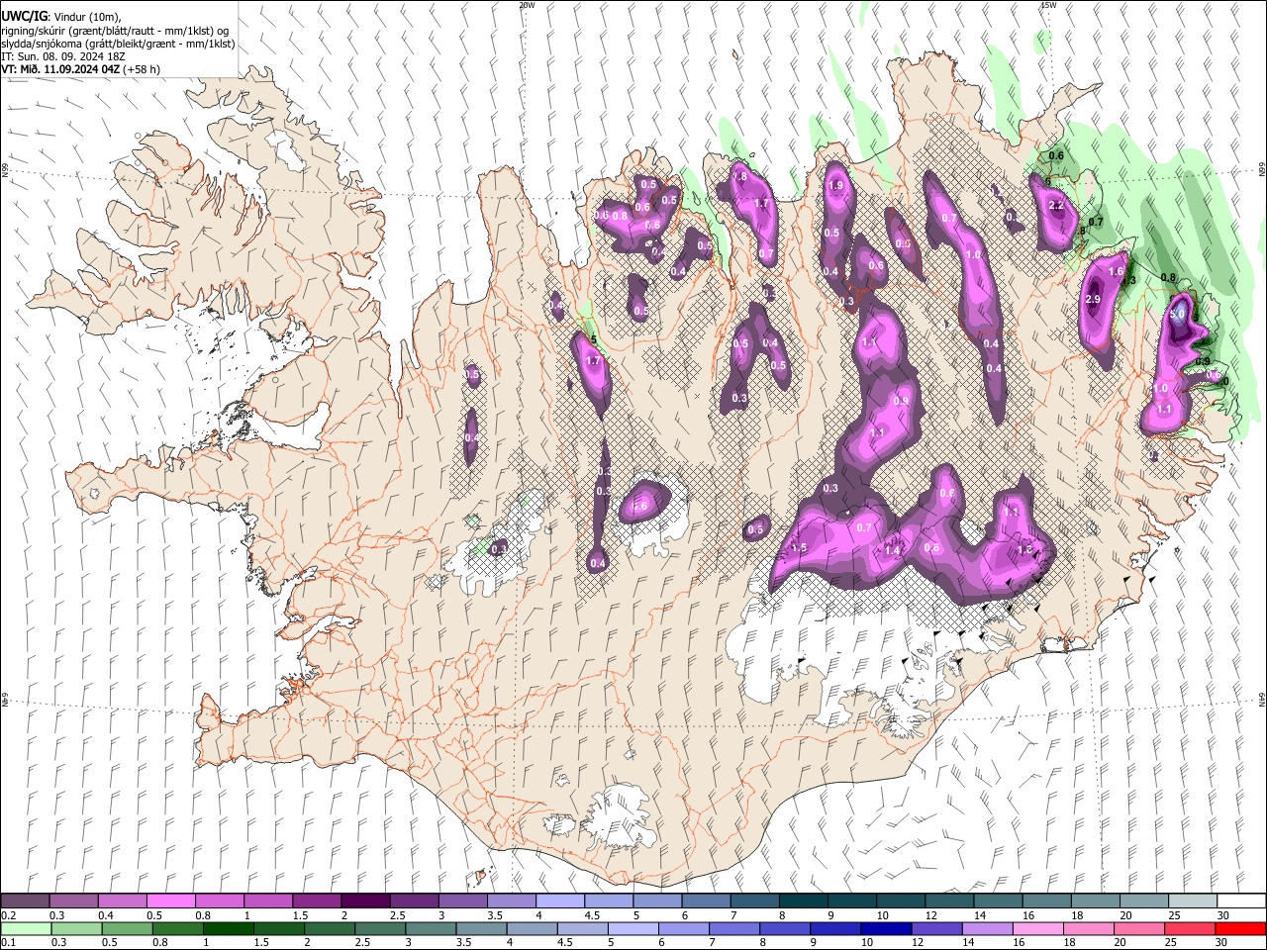The image size is (1267, 950).
Task: Click the '1.8' precipitation value on the map
Action: (738, 177)
